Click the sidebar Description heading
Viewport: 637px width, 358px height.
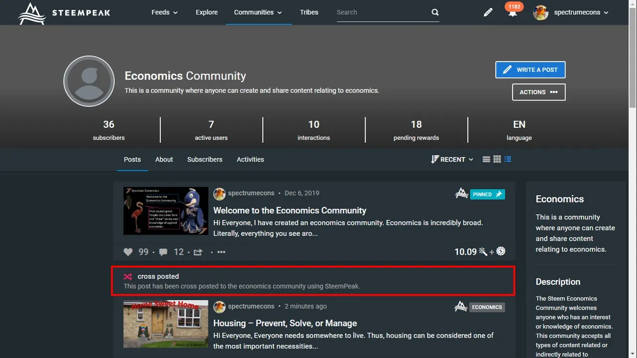coord(558,282)
